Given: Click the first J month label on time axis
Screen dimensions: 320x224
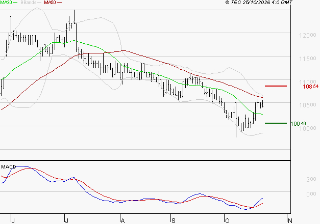Looking at the screenshot, I should pyautogui.click(x=13, y=220).
